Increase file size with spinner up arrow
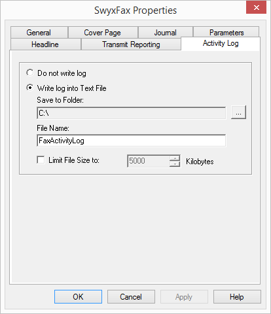271x314 pixels. [x=175, y=158]
